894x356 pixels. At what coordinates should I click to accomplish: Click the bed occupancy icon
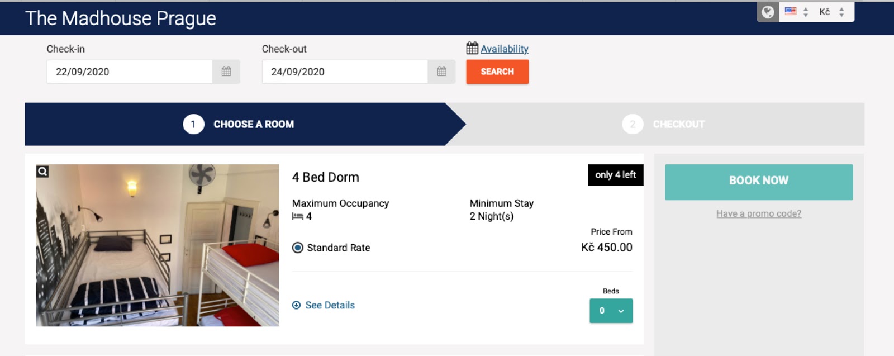(x=298, y=216)
